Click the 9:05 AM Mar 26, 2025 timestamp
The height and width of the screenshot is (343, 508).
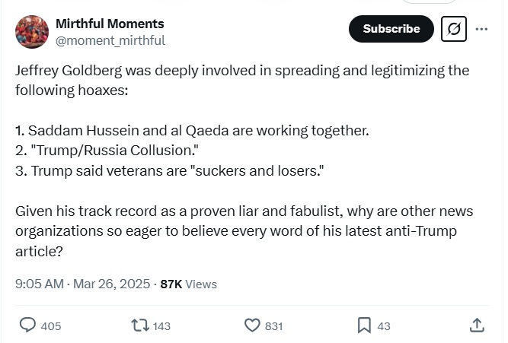[x=82, y=284]
